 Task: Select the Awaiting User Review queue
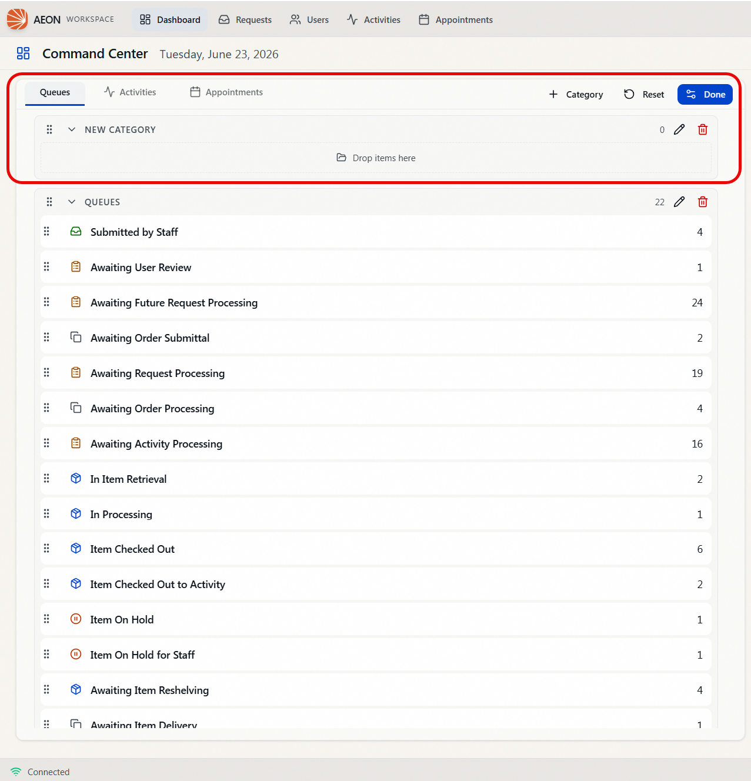[x=376, y=267]
